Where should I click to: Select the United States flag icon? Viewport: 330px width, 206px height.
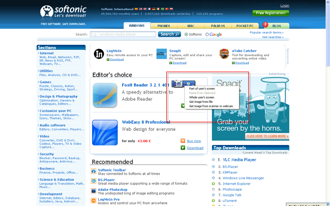click(x=141, y=9)
